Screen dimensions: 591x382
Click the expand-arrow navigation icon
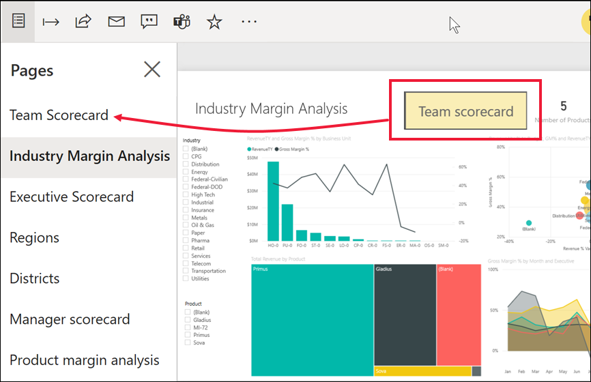pos(51,23)
